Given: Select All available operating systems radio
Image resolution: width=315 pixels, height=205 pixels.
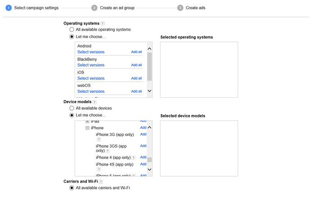Looking at the screenshot, I should point(72,30).
